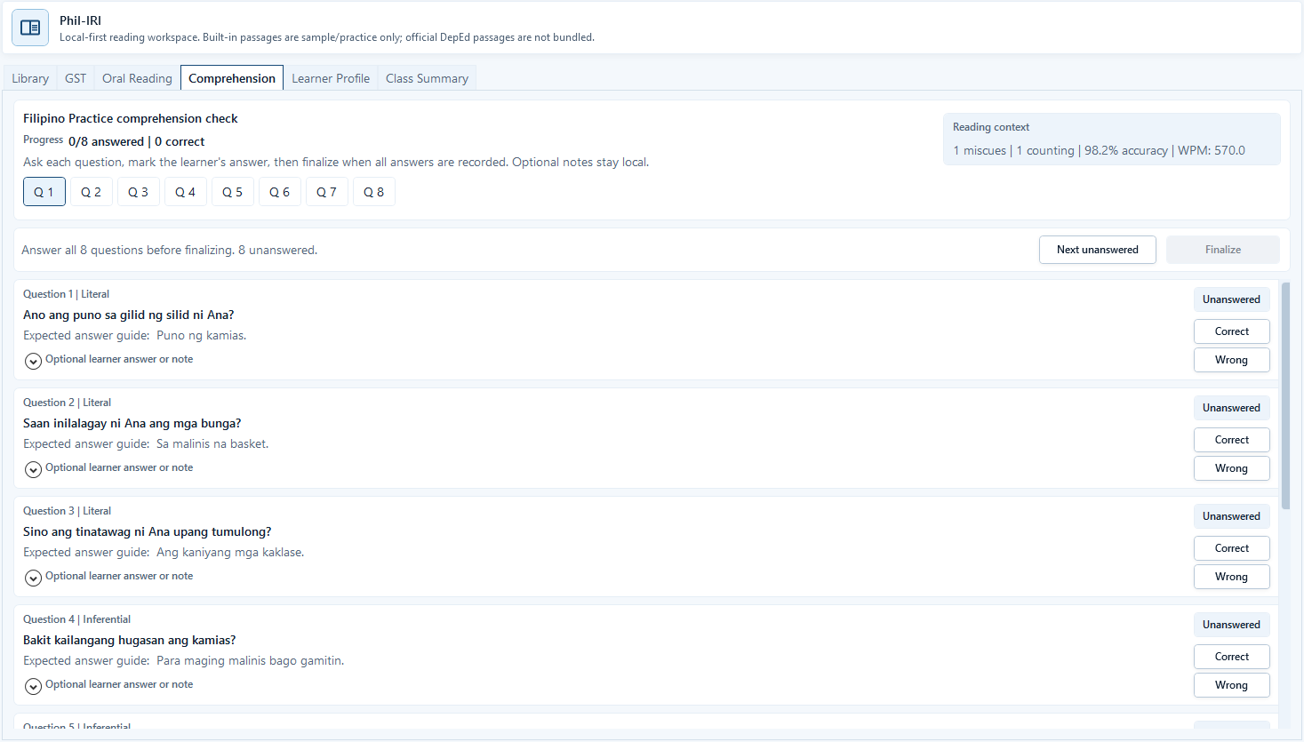The image size is (1304, 742).
Task: Open the Library tab
Action: click(x=30, y=78)
